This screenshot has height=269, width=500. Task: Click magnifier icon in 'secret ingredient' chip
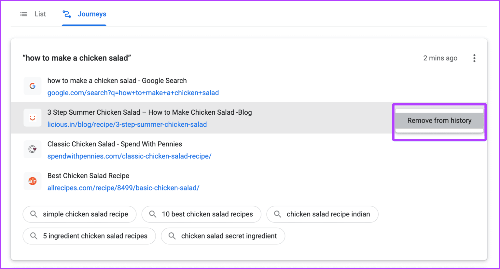pos(172,236)
